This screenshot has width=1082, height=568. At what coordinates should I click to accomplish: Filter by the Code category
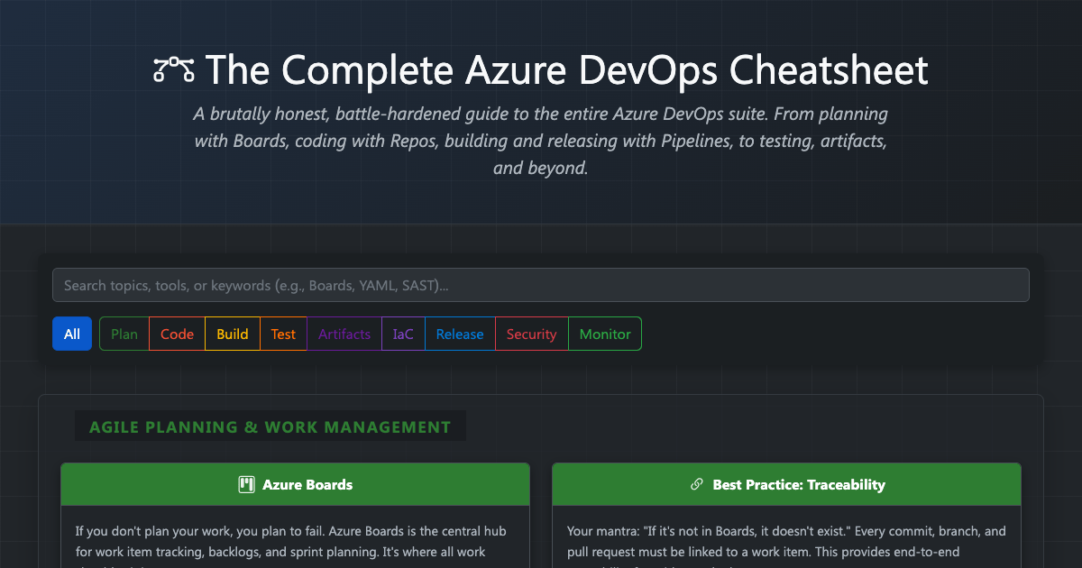178,334
